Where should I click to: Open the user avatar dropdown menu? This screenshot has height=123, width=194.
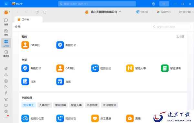click(7, 12)
